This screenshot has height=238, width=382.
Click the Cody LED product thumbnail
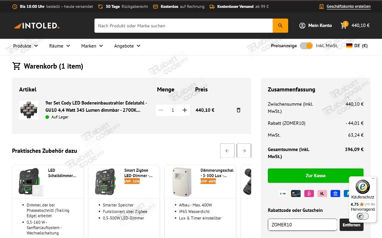tap(29, 110)
